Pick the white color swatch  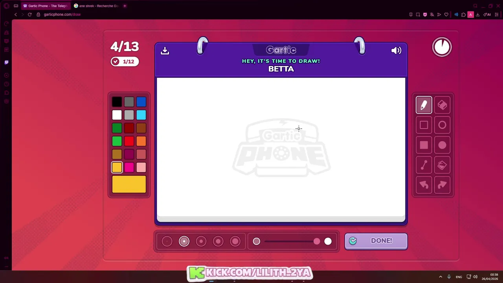click(x=117, y=115)
